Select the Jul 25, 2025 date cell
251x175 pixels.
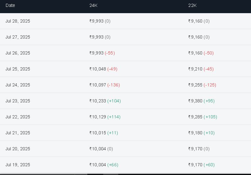click(18, 69)
